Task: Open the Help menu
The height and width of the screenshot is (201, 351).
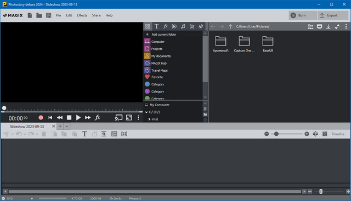Action: 109,15
